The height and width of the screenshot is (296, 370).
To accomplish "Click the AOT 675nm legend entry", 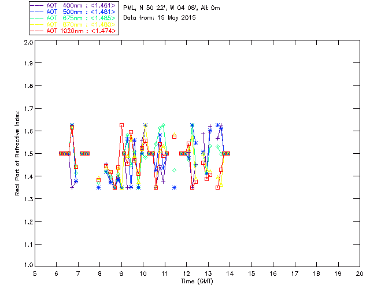I will tap(74, 18).
